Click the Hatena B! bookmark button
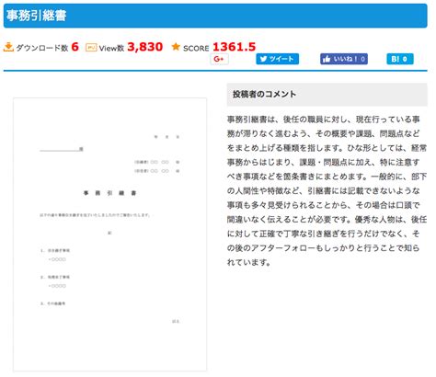The width and height of the screenshot is (436, 377). click(x=400, y=59)
